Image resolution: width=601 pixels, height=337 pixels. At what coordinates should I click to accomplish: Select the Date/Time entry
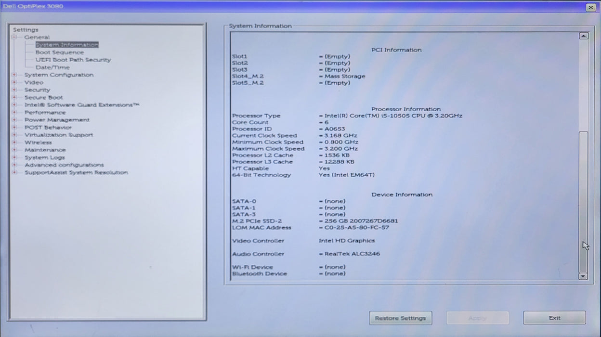point(52,67)
